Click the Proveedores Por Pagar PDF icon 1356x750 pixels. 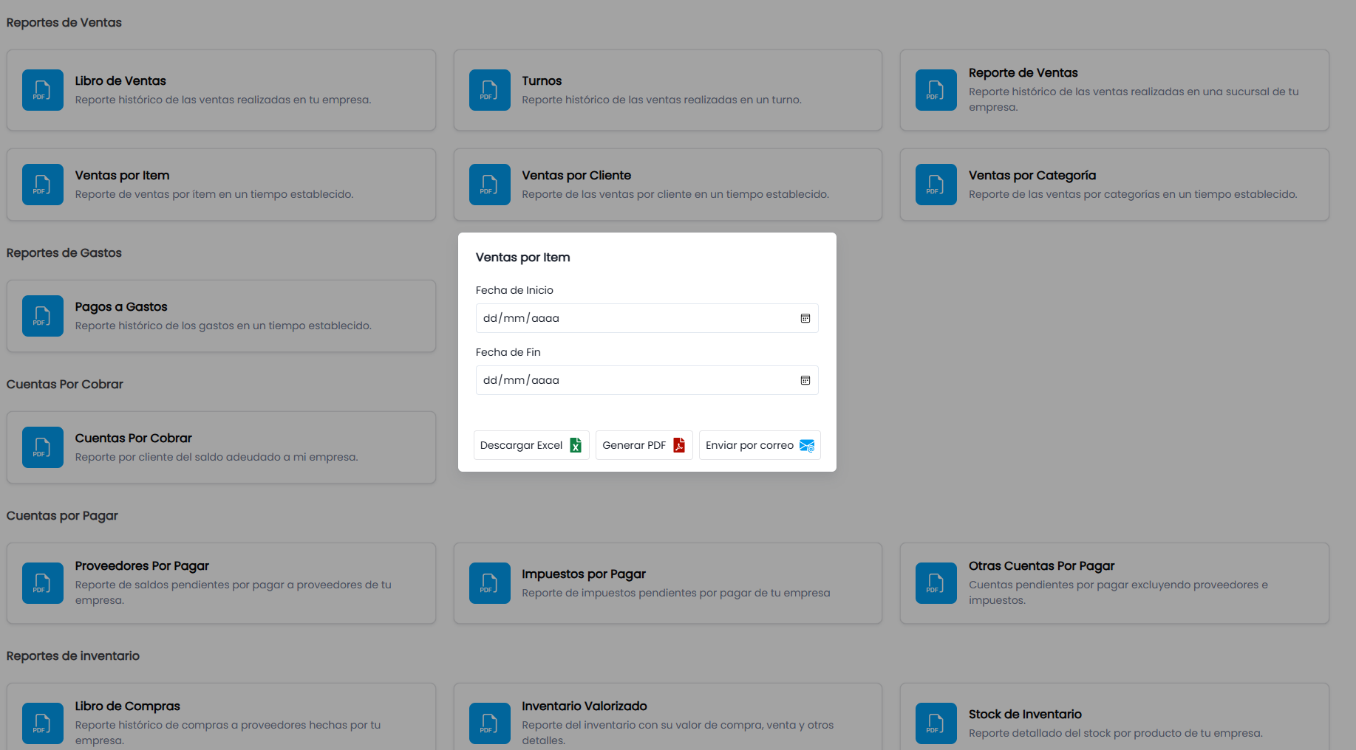(43, 583)
